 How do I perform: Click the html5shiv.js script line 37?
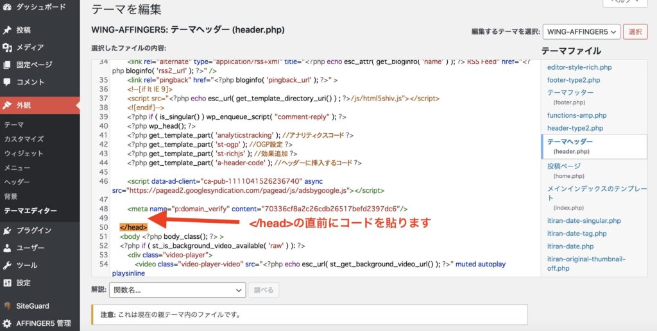coord(283,98)
